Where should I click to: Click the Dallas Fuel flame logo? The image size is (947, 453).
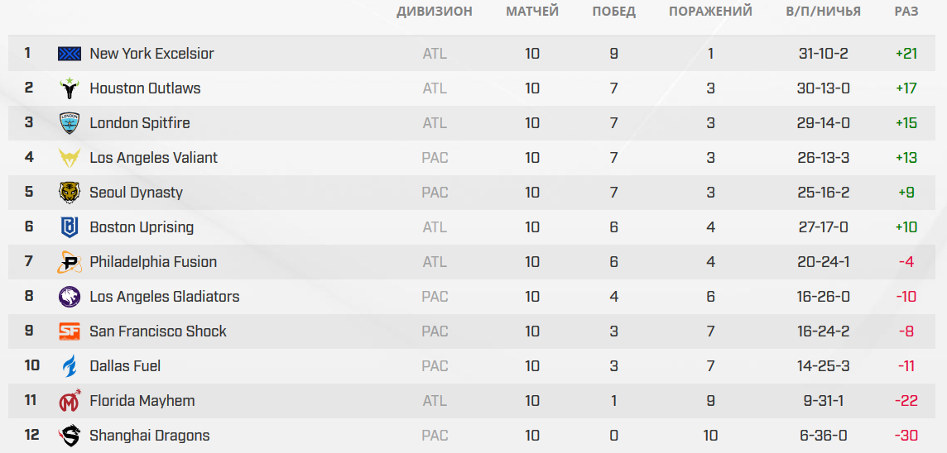[70, 366]
